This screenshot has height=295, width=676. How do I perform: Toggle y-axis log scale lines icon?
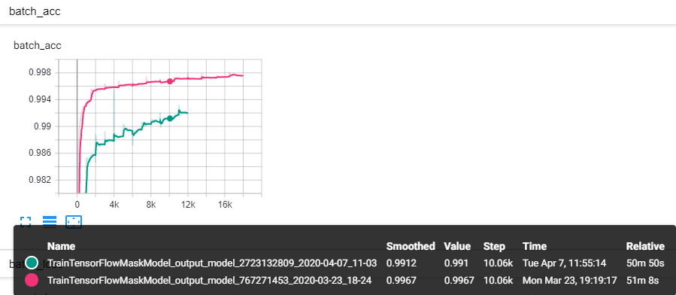[x=50, y=222]
